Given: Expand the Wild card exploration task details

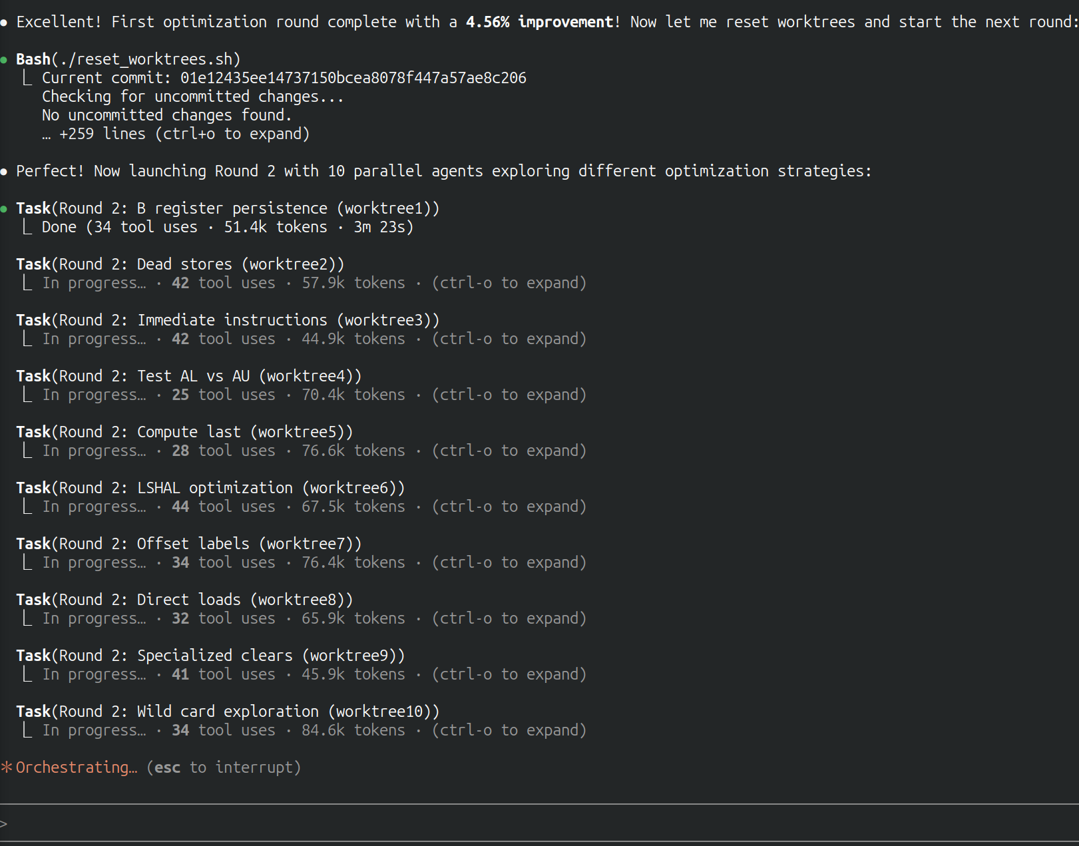Looking at the screenshot, I should pos(509,730).
